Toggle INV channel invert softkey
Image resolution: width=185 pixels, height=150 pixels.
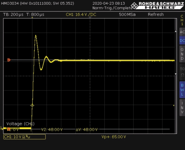click(x=182, y=107)
